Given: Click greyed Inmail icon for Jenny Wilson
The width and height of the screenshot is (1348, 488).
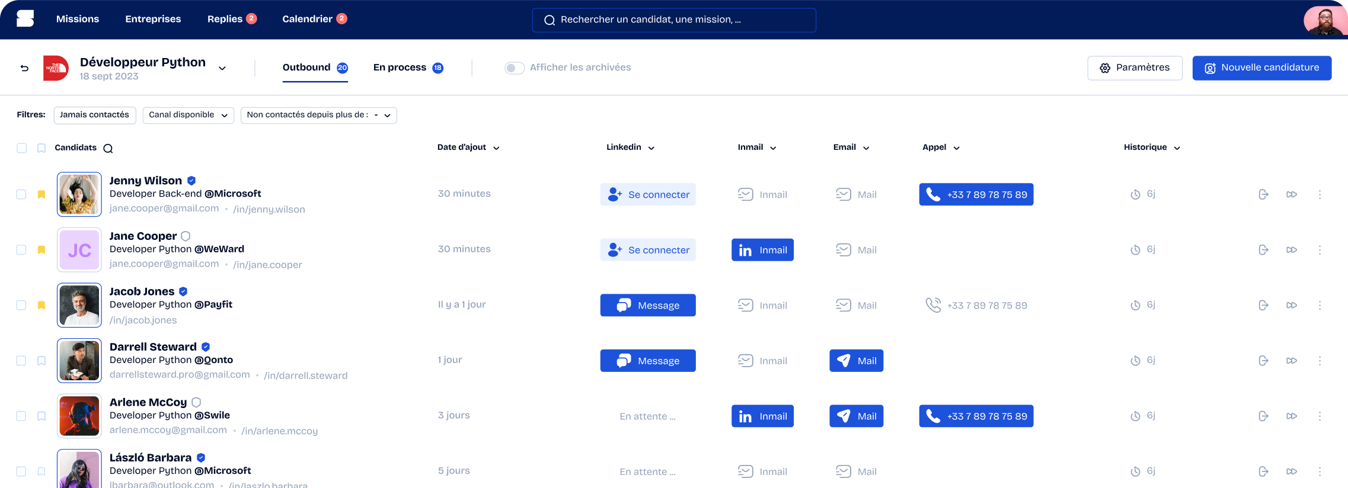Looking at the screenshot, I should click(745, 194).
